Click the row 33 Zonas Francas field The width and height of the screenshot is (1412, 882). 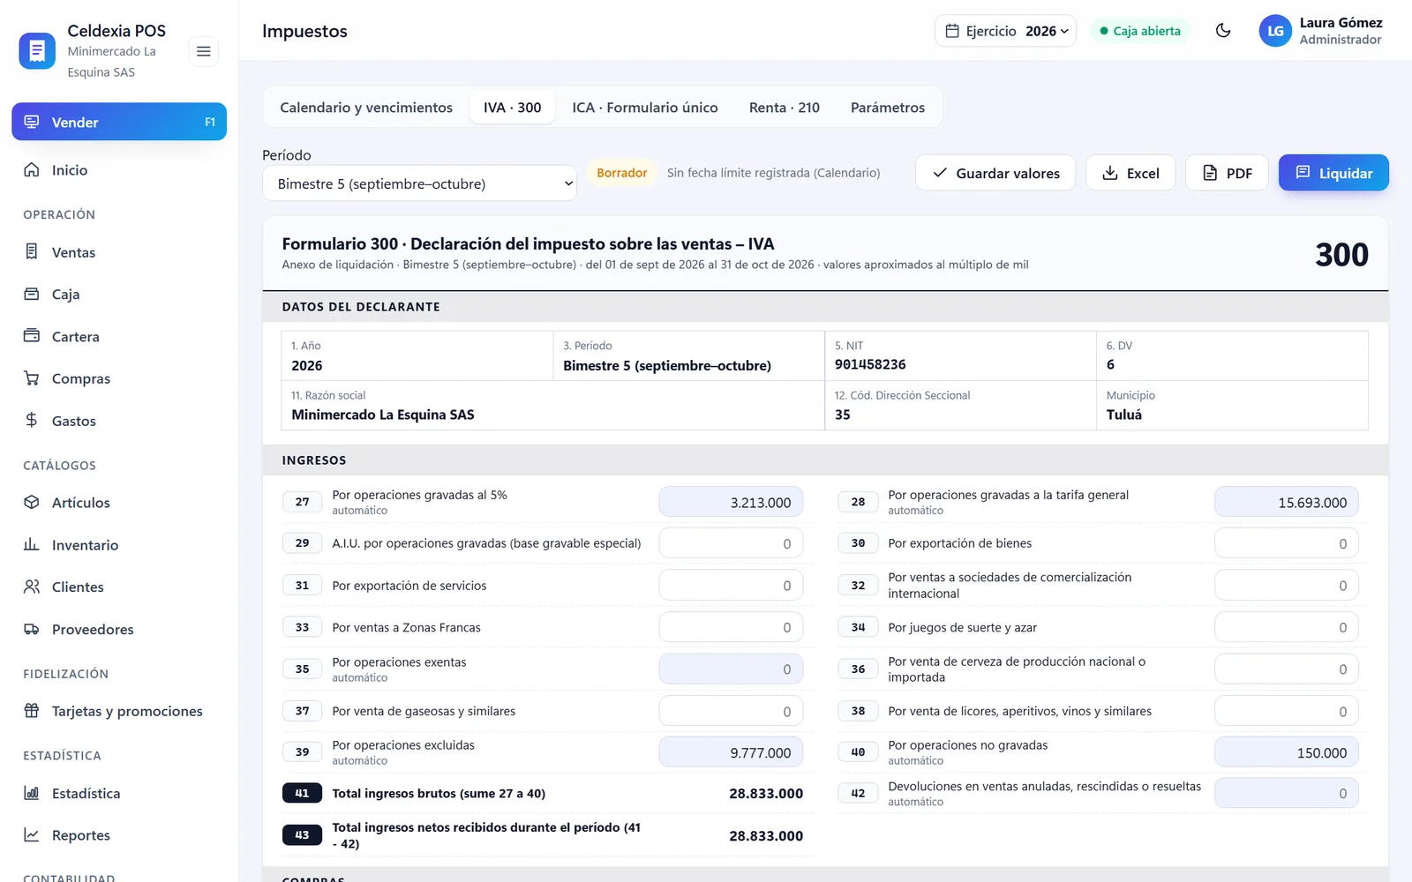731,627
